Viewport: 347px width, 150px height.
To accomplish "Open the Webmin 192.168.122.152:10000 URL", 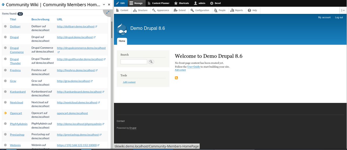I will click(77, 145).
